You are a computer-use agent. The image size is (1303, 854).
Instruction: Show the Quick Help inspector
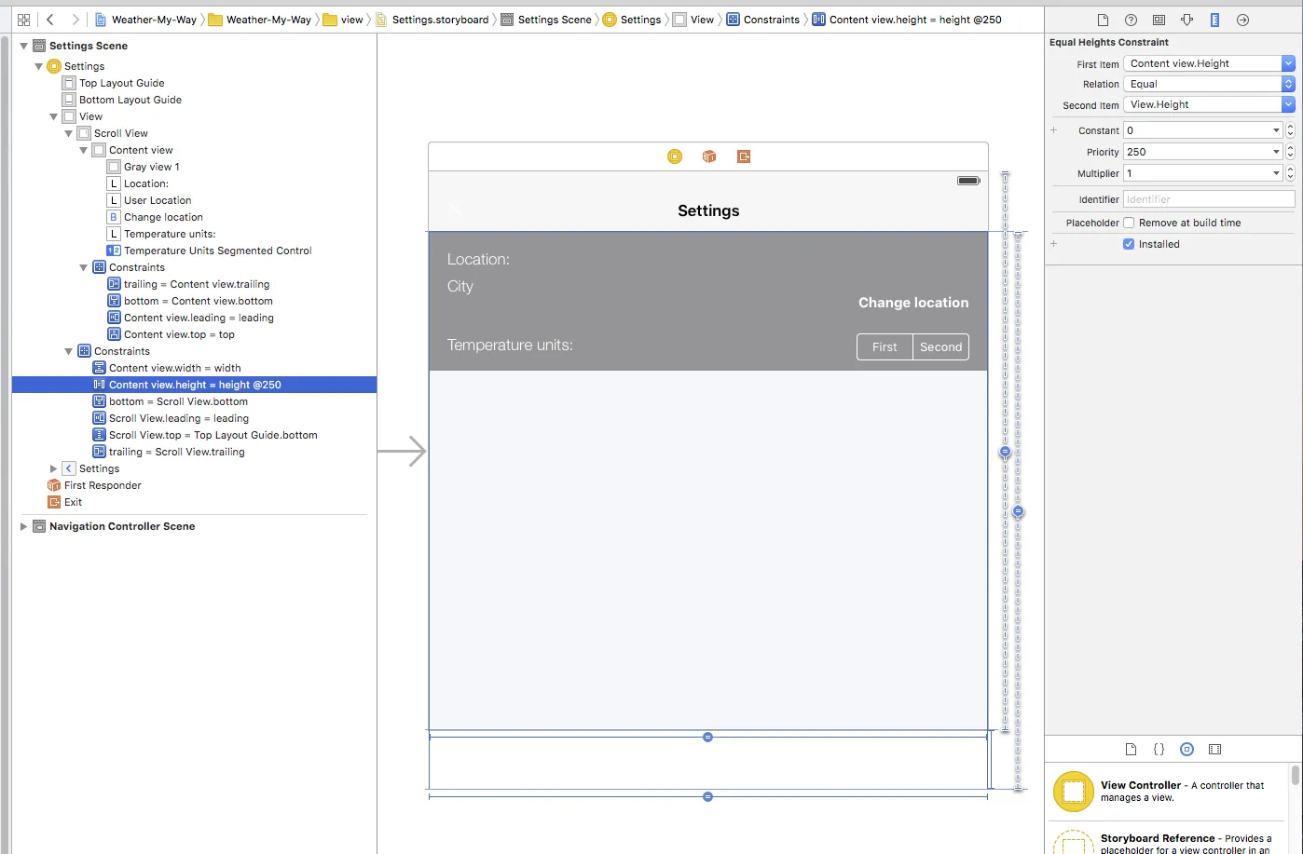coord(1131,20)
